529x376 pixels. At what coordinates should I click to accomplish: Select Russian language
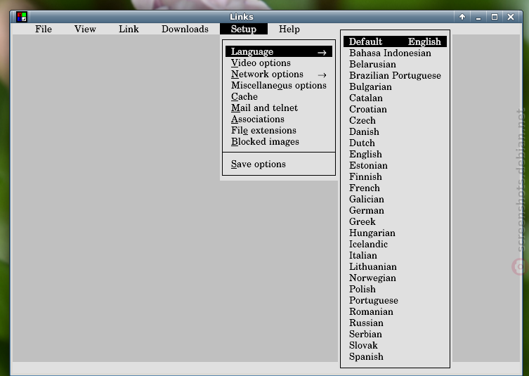click(x=395, y=323)
